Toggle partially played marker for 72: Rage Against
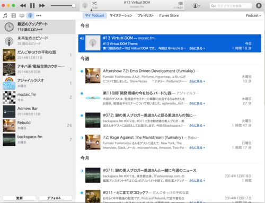The width and height of the screenshot is (265, 203). [x=82, y=138]
